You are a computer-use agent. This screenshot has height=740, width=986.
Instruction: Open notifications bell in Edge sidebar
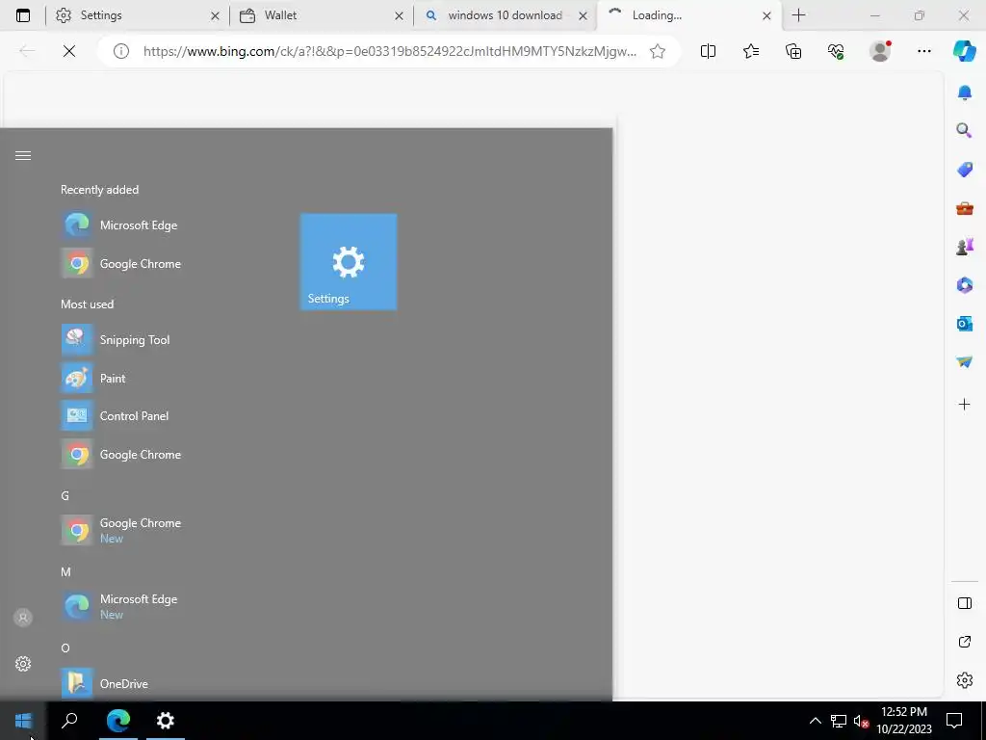click(x=965, y=92)
